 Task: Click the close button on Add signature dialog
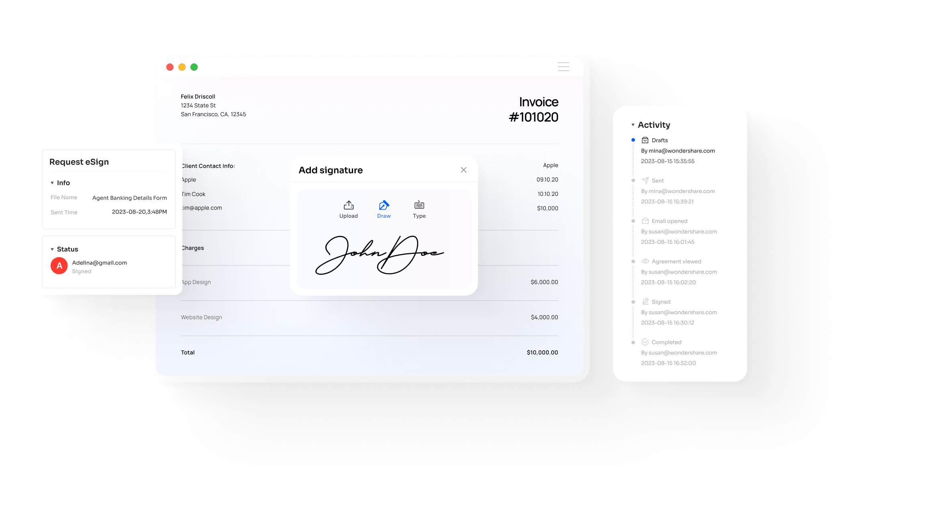pyautogui.click(x=464, y=170)
